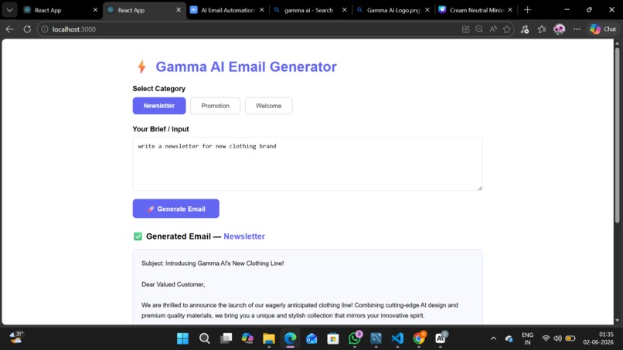The image size is (623, 350).
Task: Show hidden system tray icons
Action: pyautogui.click(x=493, y=338)
